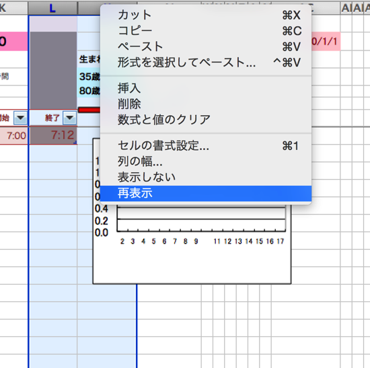This screenshot has width=370, height=368.
Task: Click 再表示 to unhide columns
Action: [206, 193]
